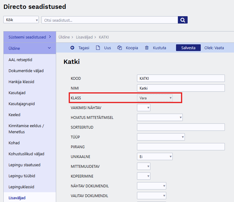This screenshot has width=234, height=202.
Task: Click the NIMI text field
Action: tap(181, 88)
